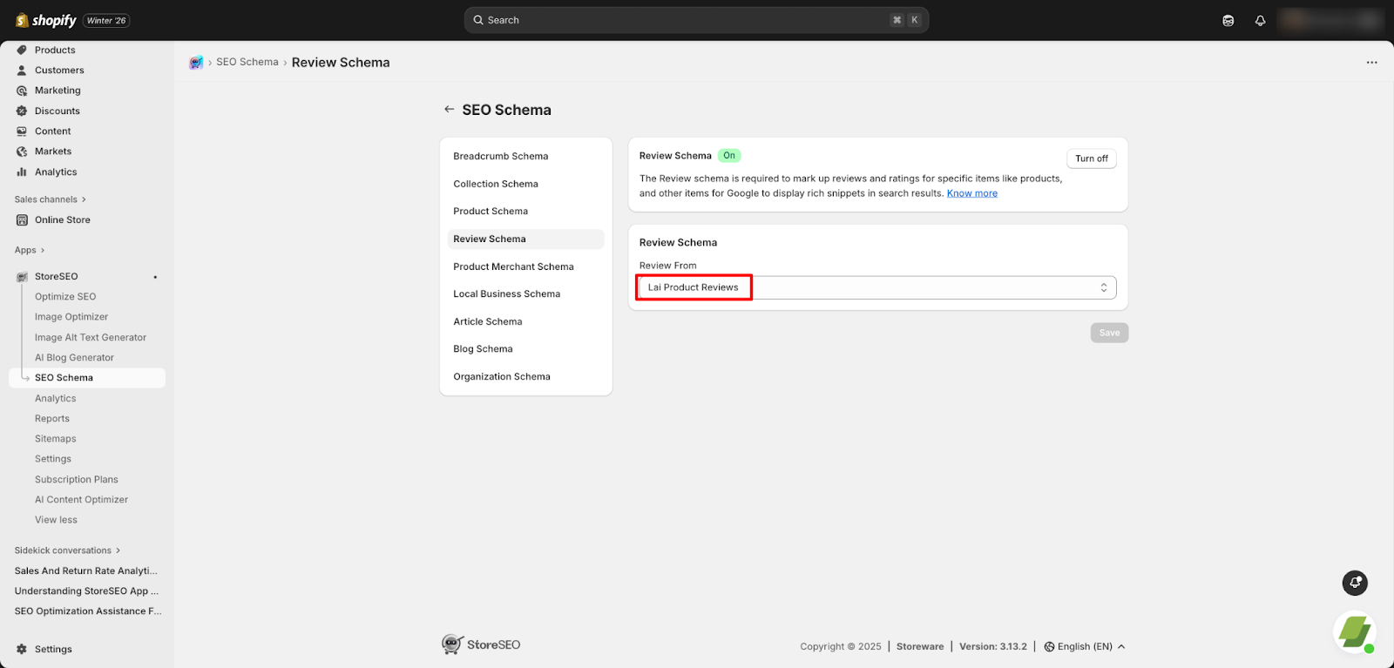Open Image Alt Text Generator
1394x668 pixels.
tap(91, 337)
